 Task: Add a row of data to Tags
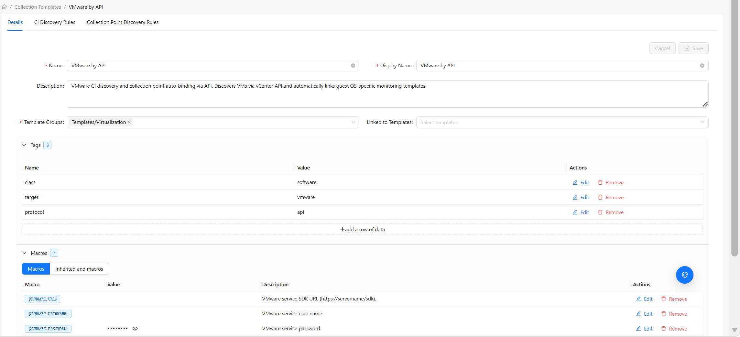pos(362,229)
